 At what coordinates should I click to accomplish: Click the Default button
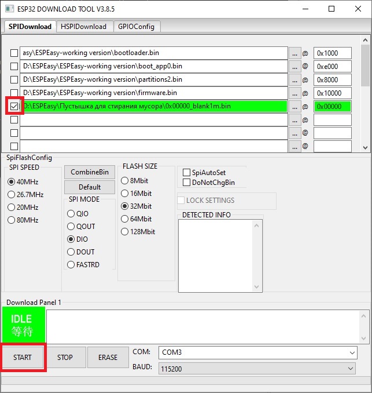pyautogui.click(x=90, y=187)
